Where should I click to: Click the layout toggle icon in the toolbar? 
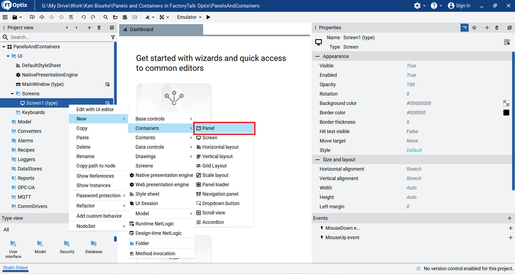pos(5,17)
